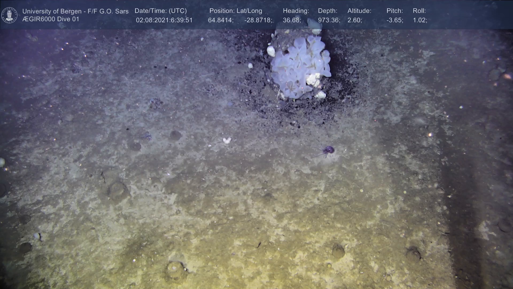Click the timestamp 02:08:2021 6:39:51
The width and height of the screenshot is (513, 289).
[x=164, y=20]
